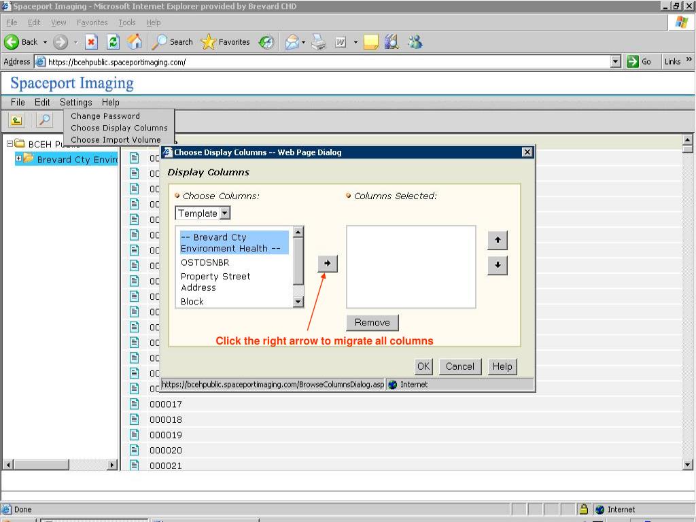Open the Spaceport Edit menu
This screenshot has width=696, height=522.
point(42,103)
